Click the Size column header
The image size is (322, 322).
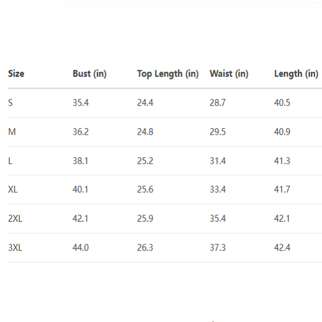point(16,74)
